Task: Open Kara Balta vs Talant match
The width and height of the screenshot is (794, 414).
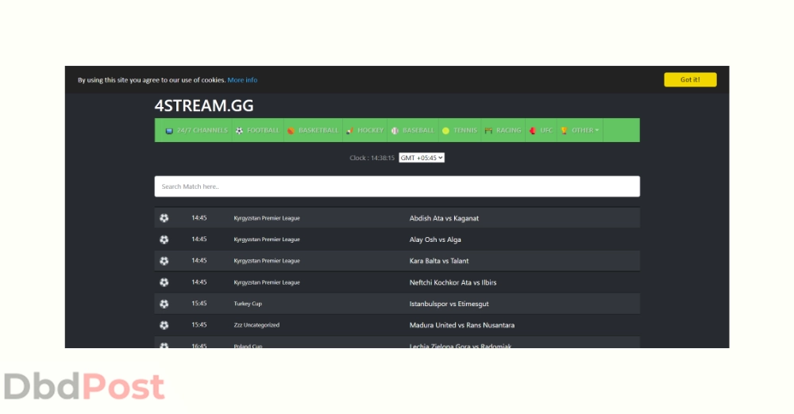Action: click(x=439, y=261)
